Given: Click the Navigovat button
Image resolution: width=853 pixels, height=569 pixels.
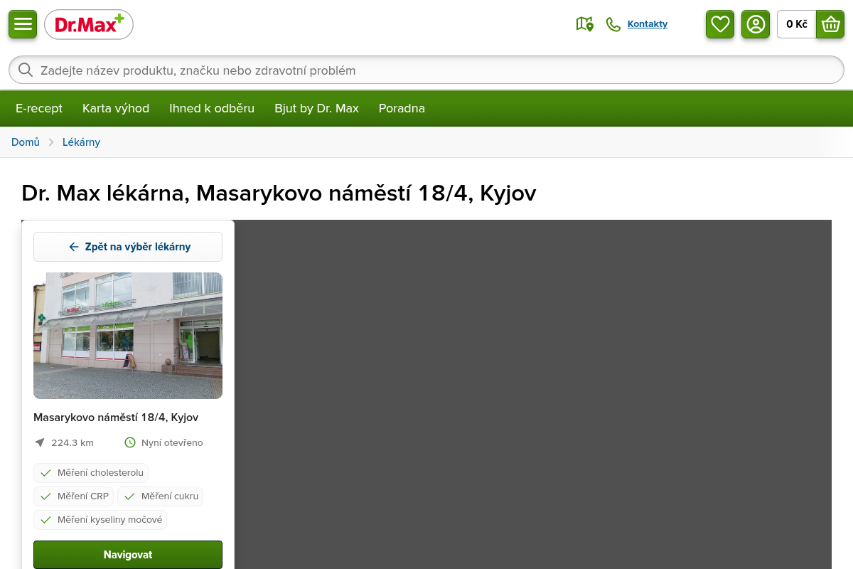Looking at the screenshot, I should (128, 555).
